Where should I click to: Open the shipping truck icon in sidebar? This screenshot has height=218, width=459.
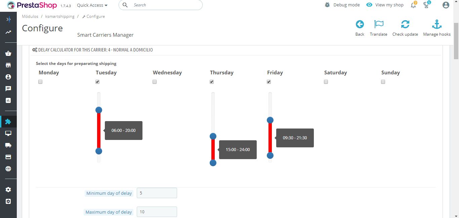pos(8,145)
